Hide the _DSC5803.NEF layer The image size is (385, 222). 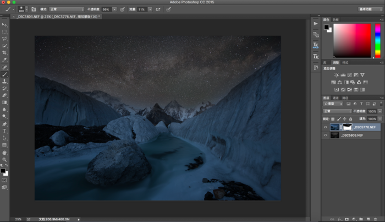[x=325, y=135]
